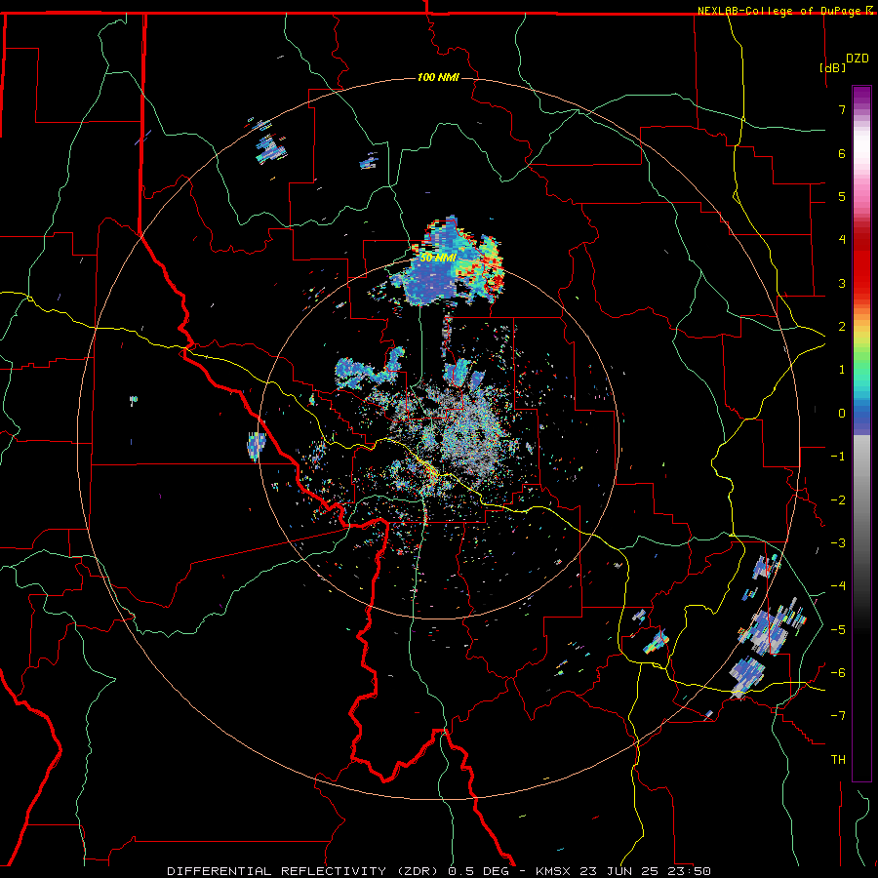The image size is (878, 878).
Task: Click the 6 value on the dB scale
Action: click(x=842, y=153)
